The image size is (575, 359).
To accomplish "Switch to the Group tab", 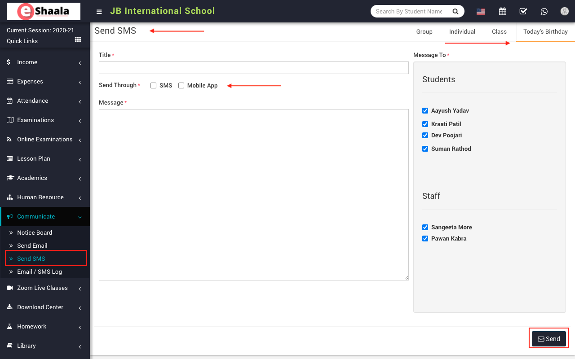I will 424,32.
